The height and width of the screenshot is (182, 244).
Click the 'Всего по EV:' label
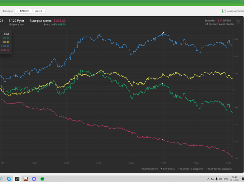point(51,25)
